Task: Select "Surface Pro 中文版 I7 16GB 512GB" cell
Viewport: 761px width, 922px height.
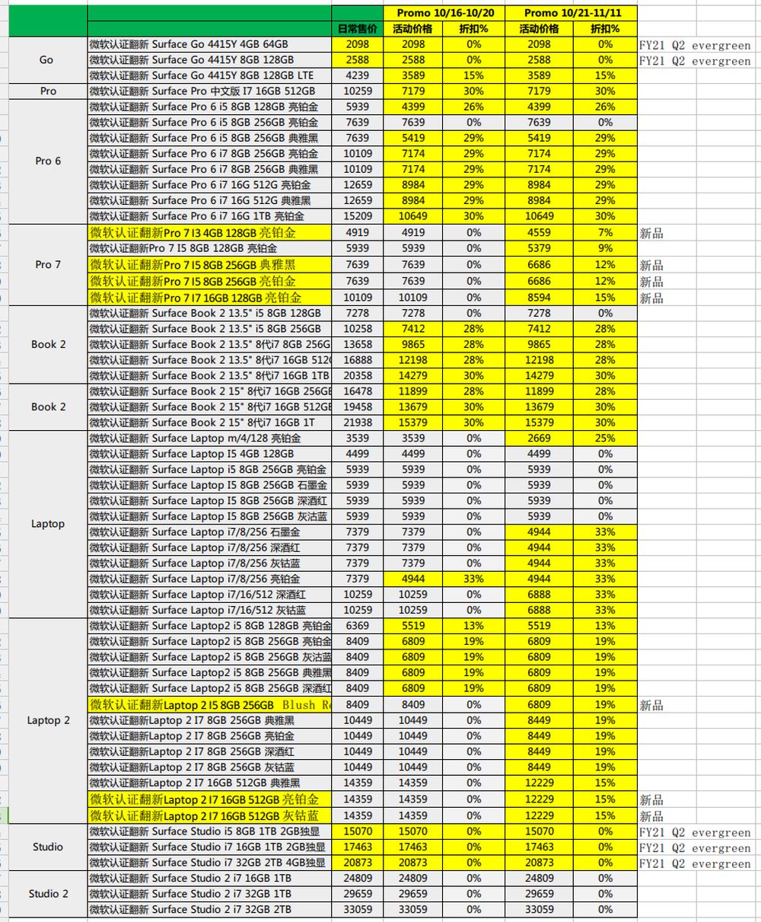Action: pos(209,91)
